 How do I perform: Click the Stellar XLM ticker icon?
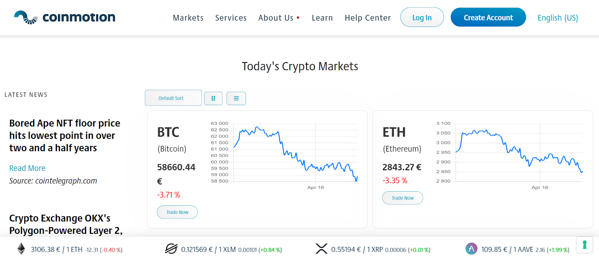[x=171, y=249]
